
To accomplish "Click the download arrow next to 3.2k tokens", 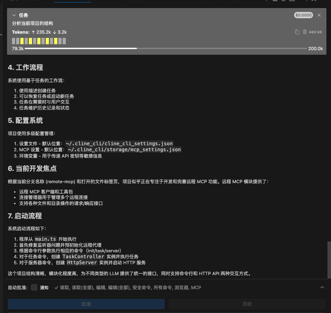I will pyautogui.click(x=55, y=32).
